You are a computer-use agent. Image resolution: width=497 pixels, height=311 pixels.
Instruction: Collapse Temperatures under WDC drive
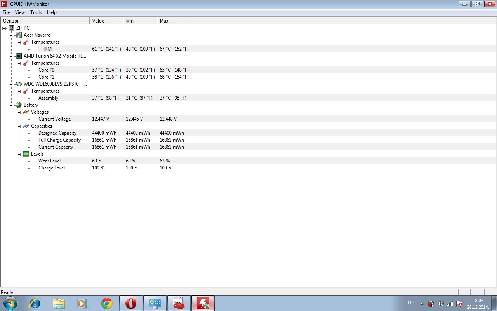(19, 91)
